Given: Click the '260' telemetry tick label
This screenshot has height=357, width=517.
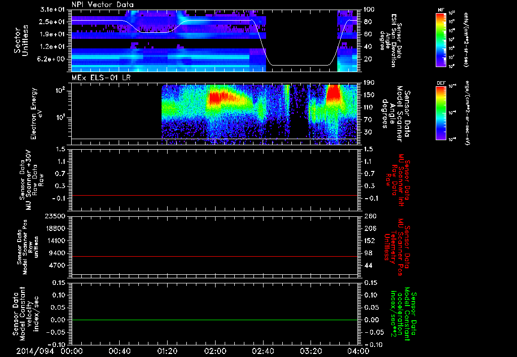Looking at the screenshot, I should coord(370,216).
